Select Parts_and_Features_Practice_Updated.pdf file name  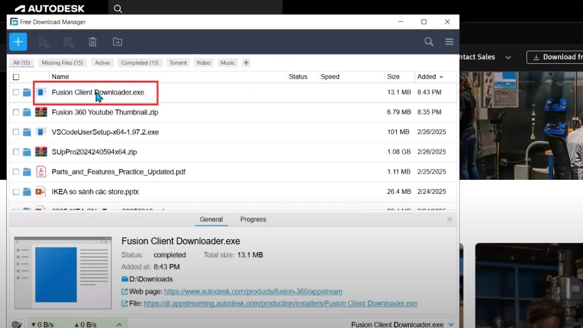(119, 172)
